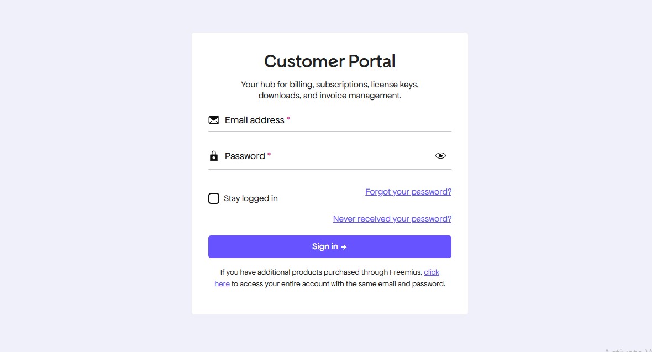The height and width of the screenshot is (352, 652).
Task: Click the Password label text
Action: [x=245, y=156]
